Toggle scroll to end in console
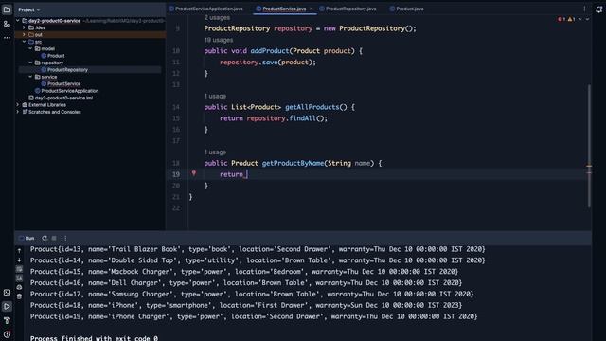The width and height of the screenshot is (606, 341). tap(19, 278)
